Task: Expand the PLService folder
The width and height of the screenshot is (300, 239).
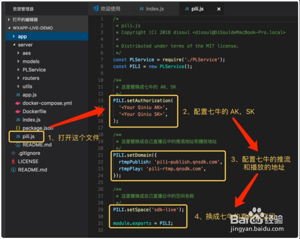Action: click(x=18, y=70)
